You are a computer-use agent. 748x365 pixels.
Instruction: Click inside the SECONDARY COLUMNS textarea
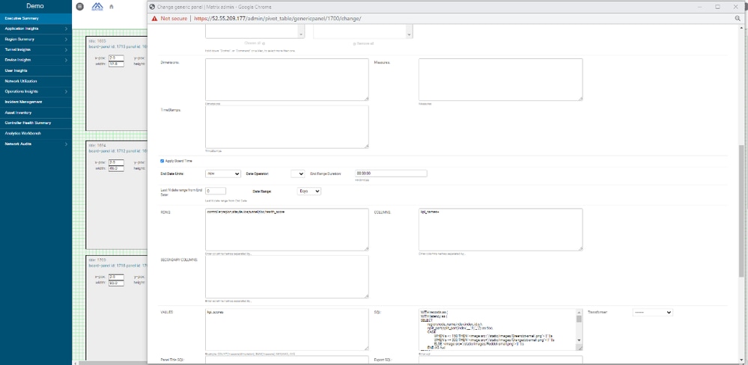click(x=287, y=277)
